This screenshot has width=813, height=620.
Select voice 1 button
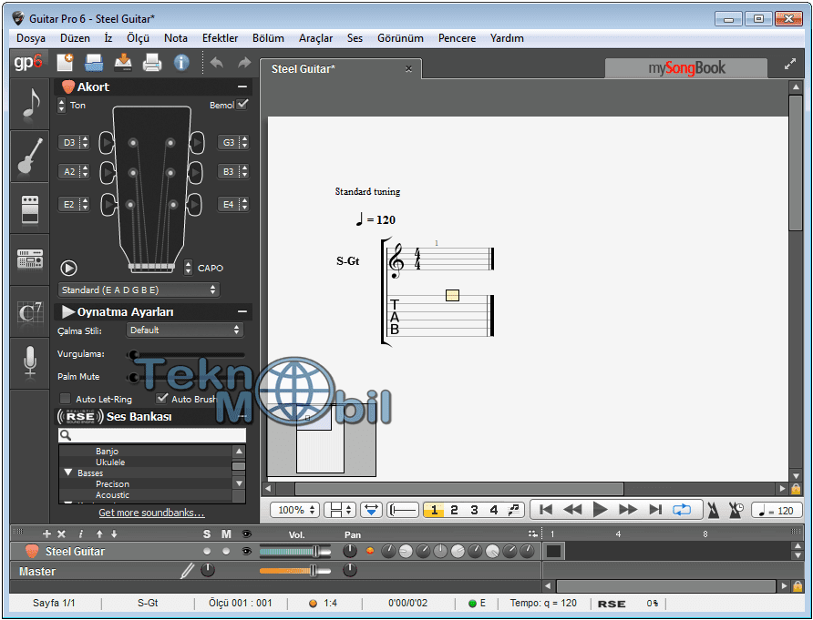(x=434, y=510)
